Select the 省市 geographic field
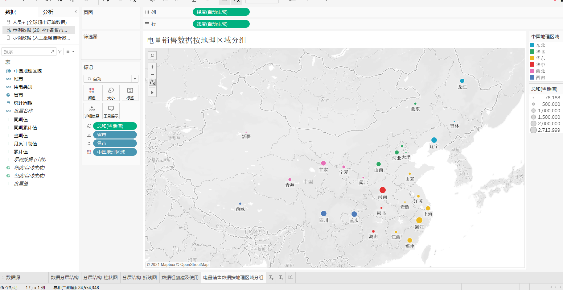The height and width of the screenshot is (290, 563). point(18,95)
